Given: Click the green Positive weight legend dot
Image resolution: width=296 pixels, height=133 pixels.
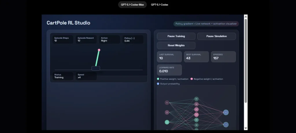Looking at the screenshot, I should pos(158,79).
